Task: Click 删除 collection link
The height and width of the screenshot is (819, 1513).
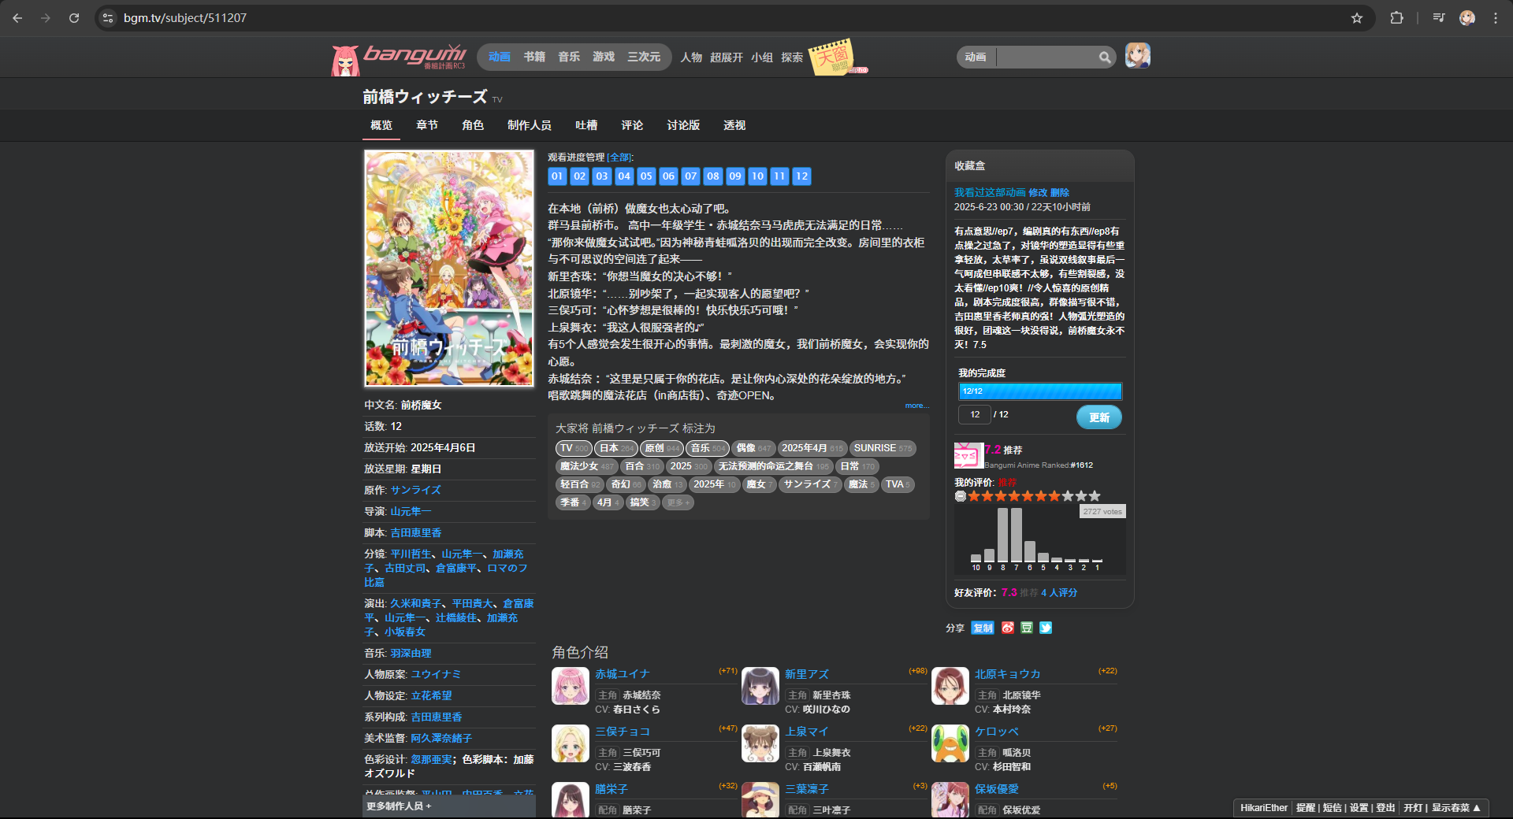Action: tap(1060, 192)
